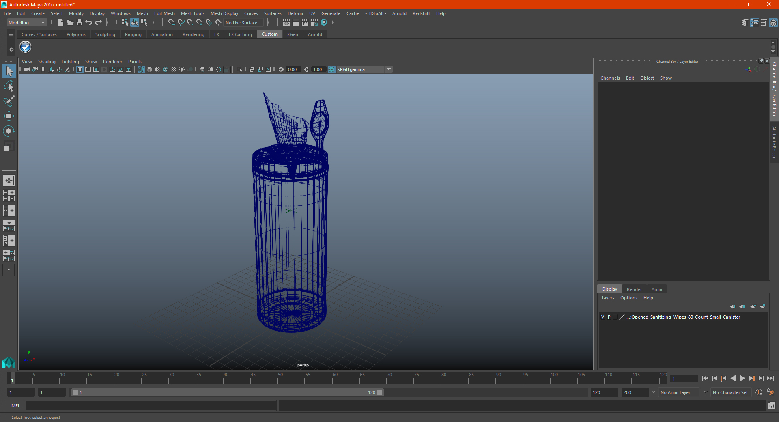This screenshot has width=779, height=422.
Task: Activate the Scale tool
Action: tap(9, 146)
